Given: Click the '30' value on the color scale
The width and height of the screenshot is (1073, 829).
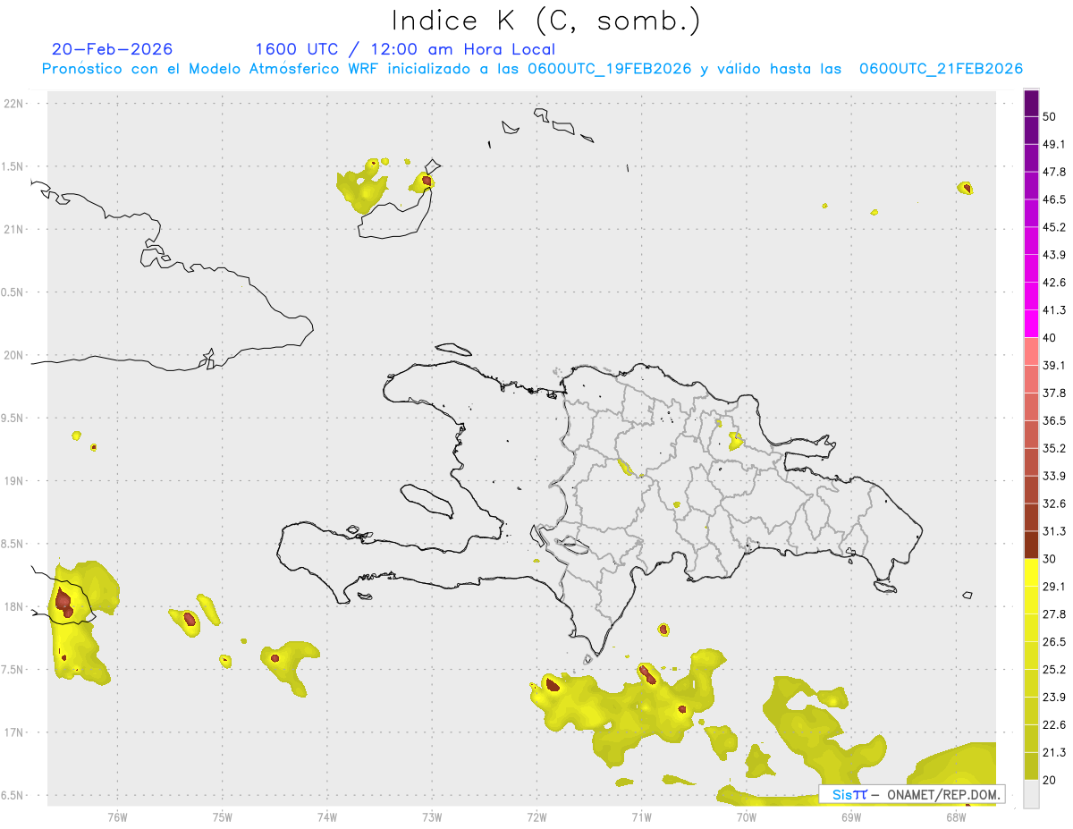Looking at the screenshot, I should 1049,559.
